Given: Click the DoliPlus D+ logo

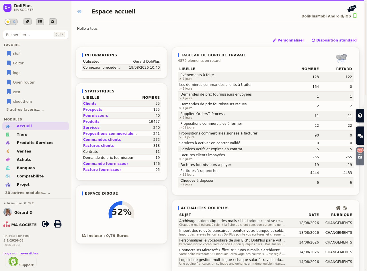Looking at the screenshot, I should (7, 8).
